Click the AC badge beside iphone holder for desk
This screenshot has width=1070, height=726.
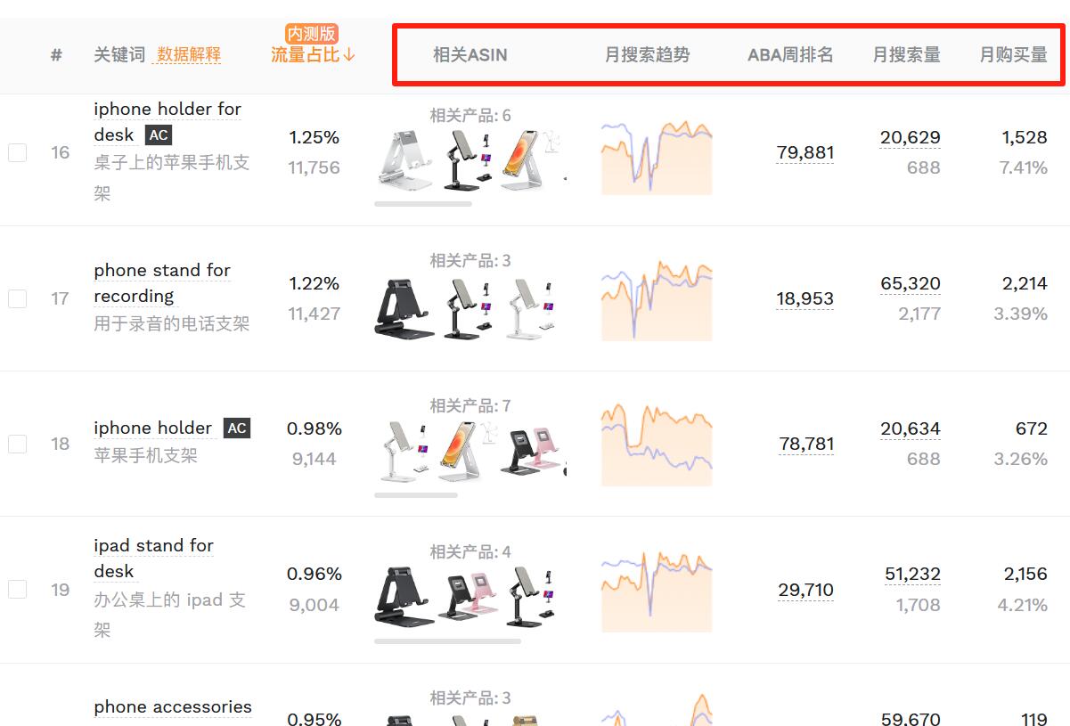coord(159,135)
